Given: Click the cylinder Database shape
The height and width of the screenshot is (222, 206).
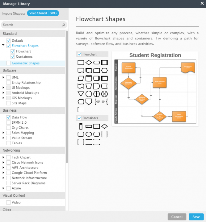Looking at the screenshot, I should tap(89, 78).
